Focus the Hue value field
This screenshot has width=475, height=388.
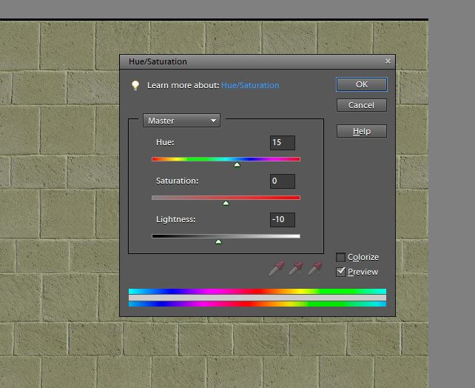[283, 143]
